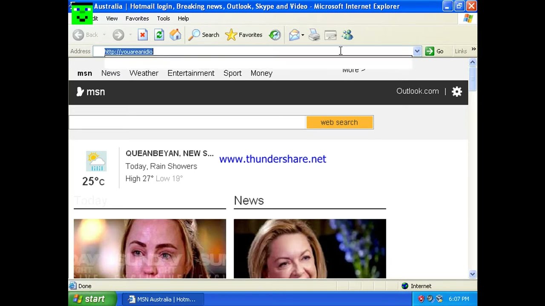Select the MSN Australia taskbar button
545x306 pixels.
162,299
